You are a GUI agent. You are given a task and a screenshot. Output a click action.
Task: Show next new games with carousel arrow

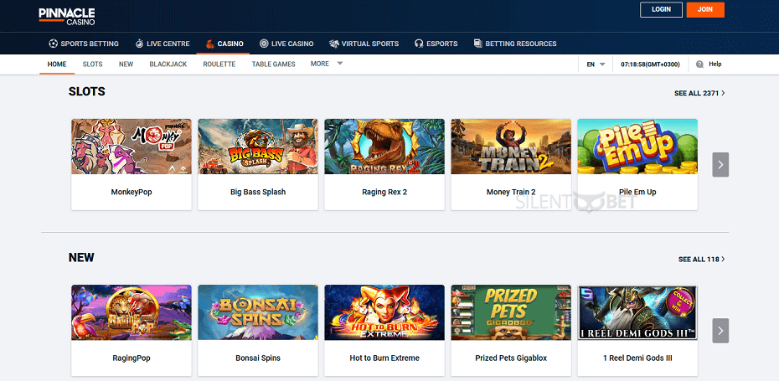coord(720,331)
